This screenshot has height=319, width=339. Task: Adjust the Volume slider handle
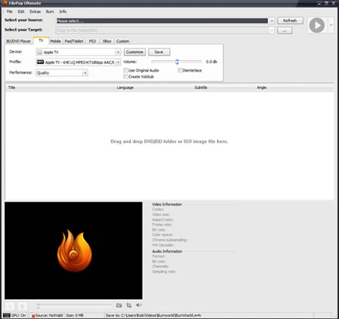click(x=177, y=62)
